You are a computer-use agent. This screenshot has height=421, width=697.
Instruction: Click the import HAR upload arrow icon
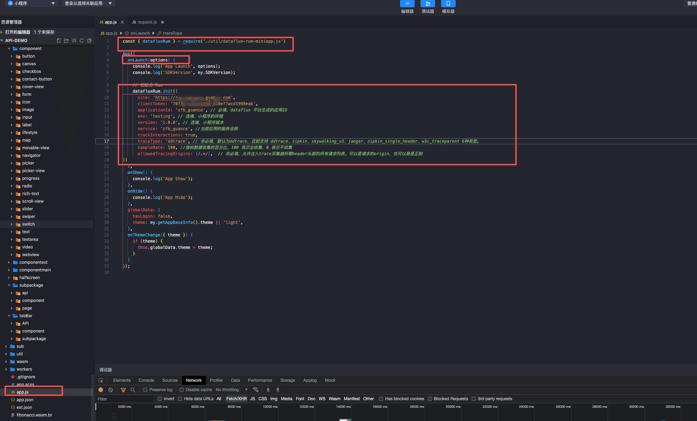pyautogui.click(x=268, y=390)
